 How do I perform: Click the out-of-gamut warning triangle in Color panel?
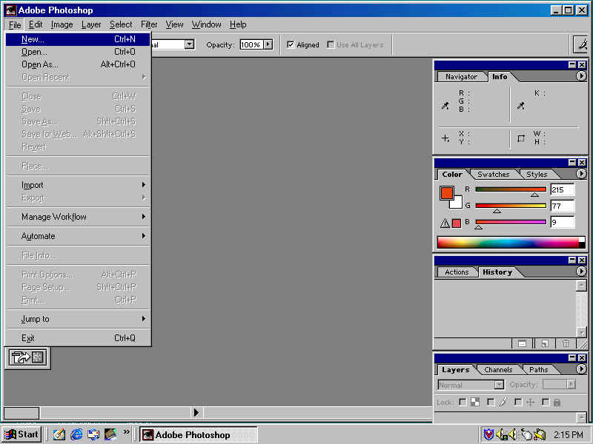click(445, 223)
